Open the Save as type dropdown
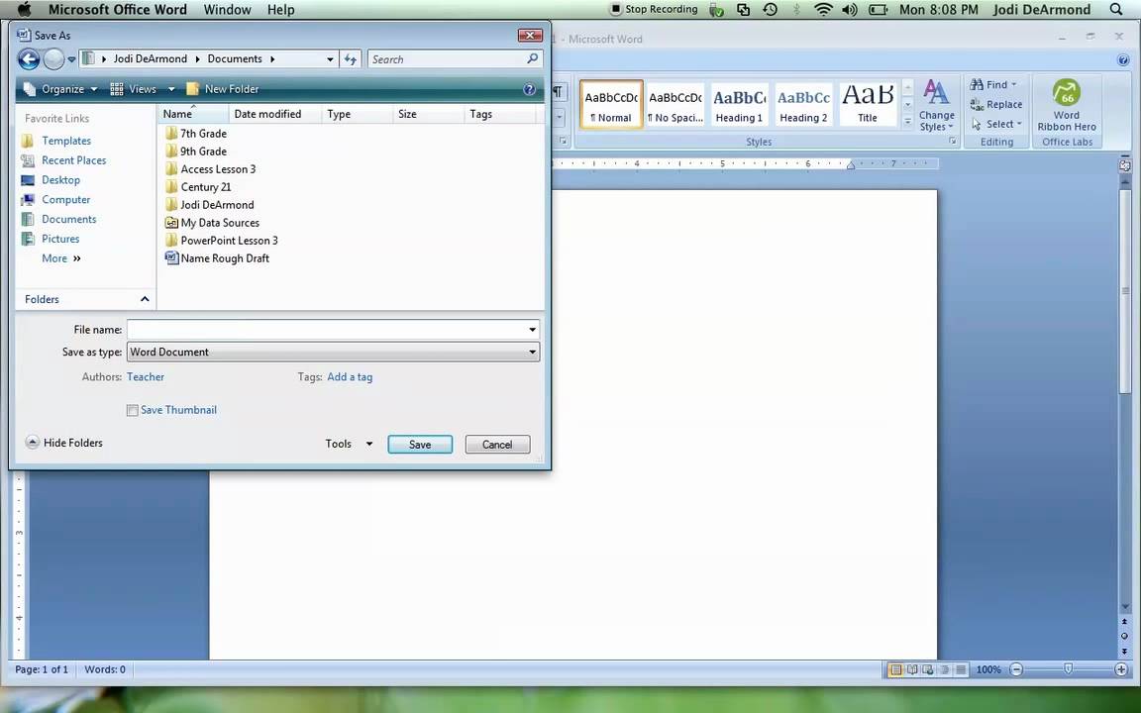1141x713 pixels. 333,353
